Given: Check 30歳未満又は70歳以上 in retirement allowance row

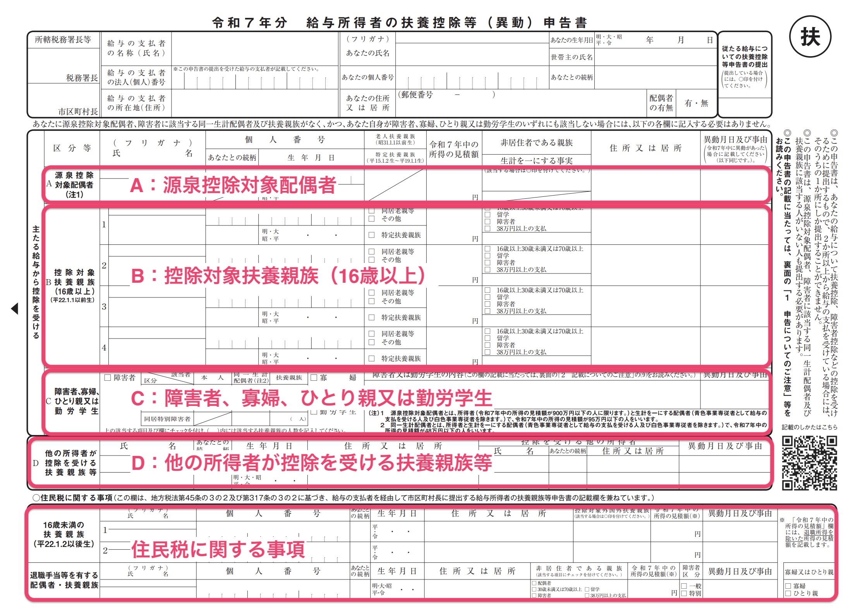Looking at the screenshot, I should click(x=534, y=590).
